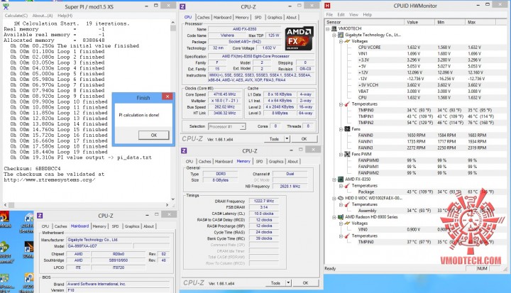Open the About...(A) menu in Super PI
The image size is (511, 293).
43,16
